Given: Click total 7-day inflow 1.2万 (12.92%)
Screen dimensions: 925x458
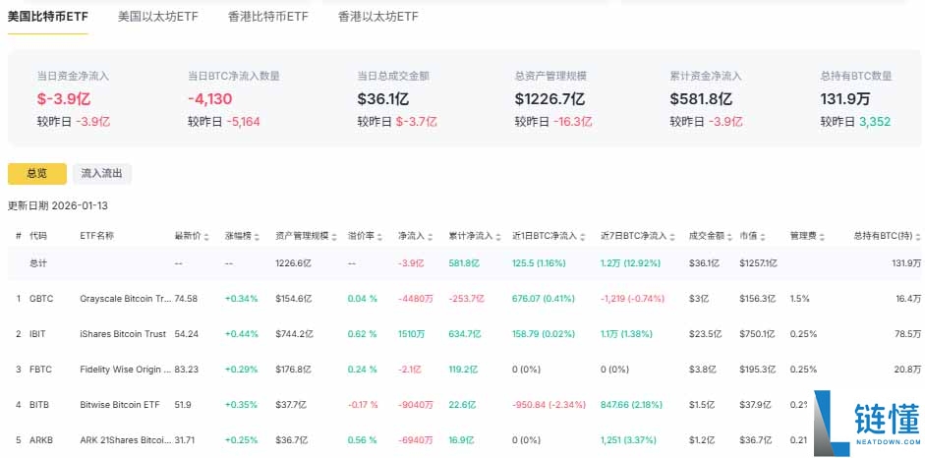Looking at the screenshot, I should 631,263.
